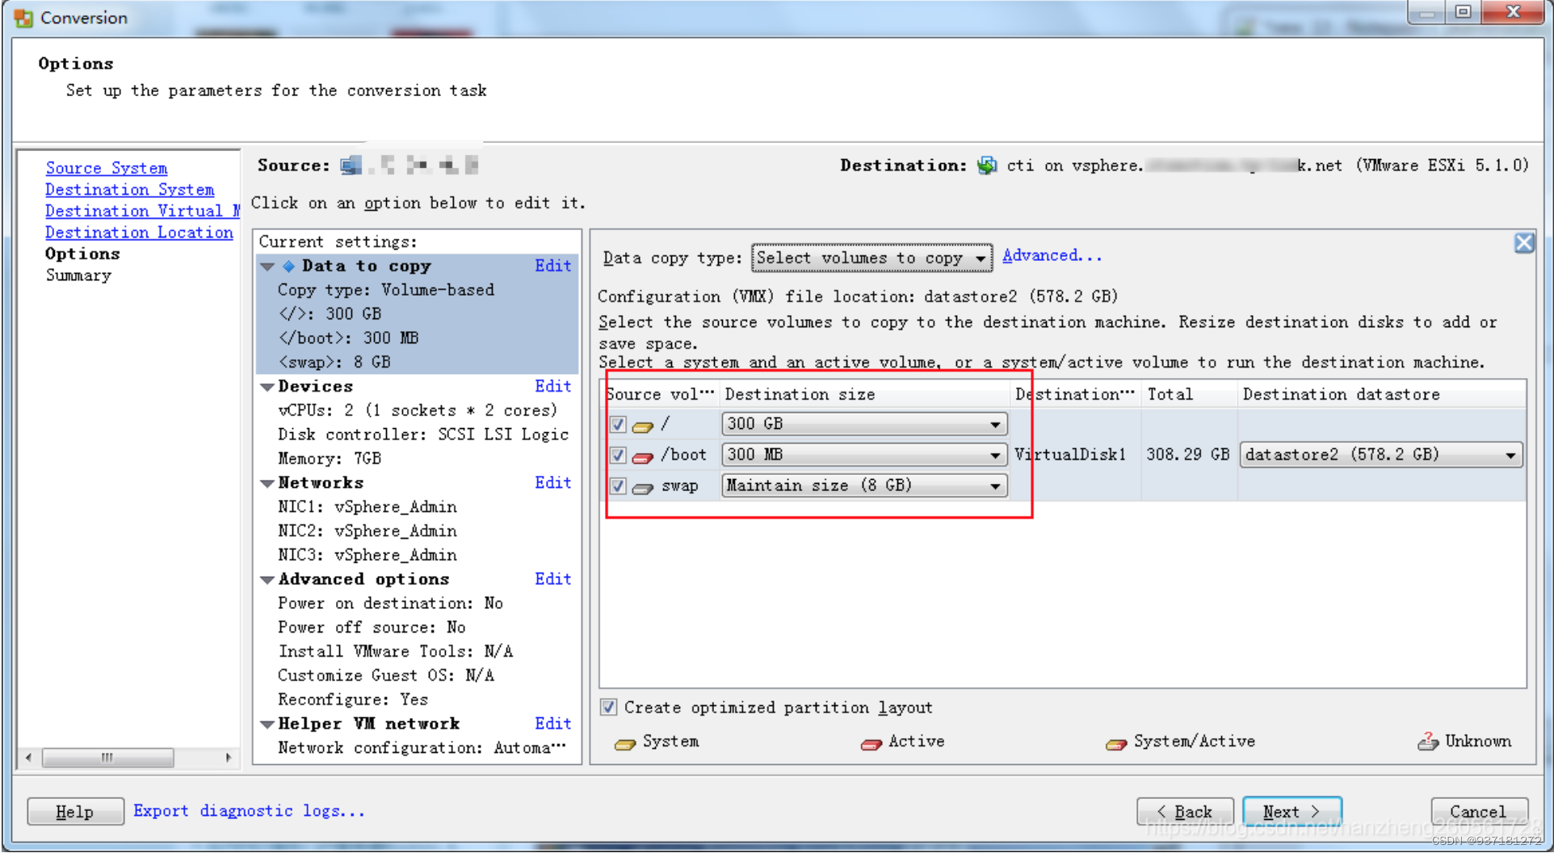Click the System legend disk icon

pos(626,744)
